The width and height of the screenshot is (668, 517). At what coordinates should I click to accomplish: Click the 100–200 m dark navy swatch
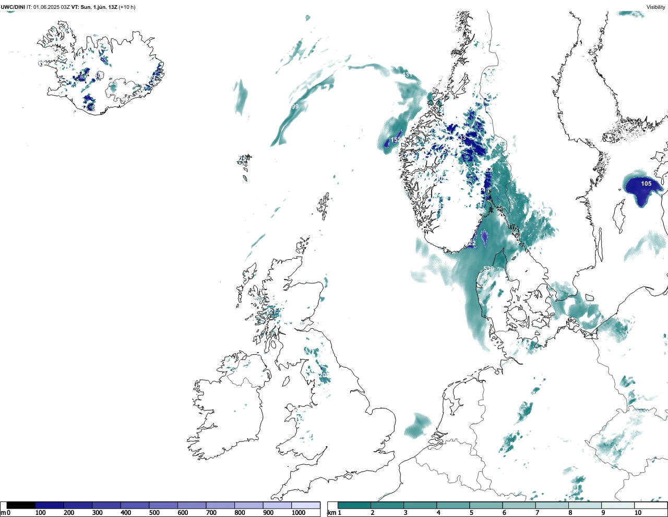[x=50, y=505]
